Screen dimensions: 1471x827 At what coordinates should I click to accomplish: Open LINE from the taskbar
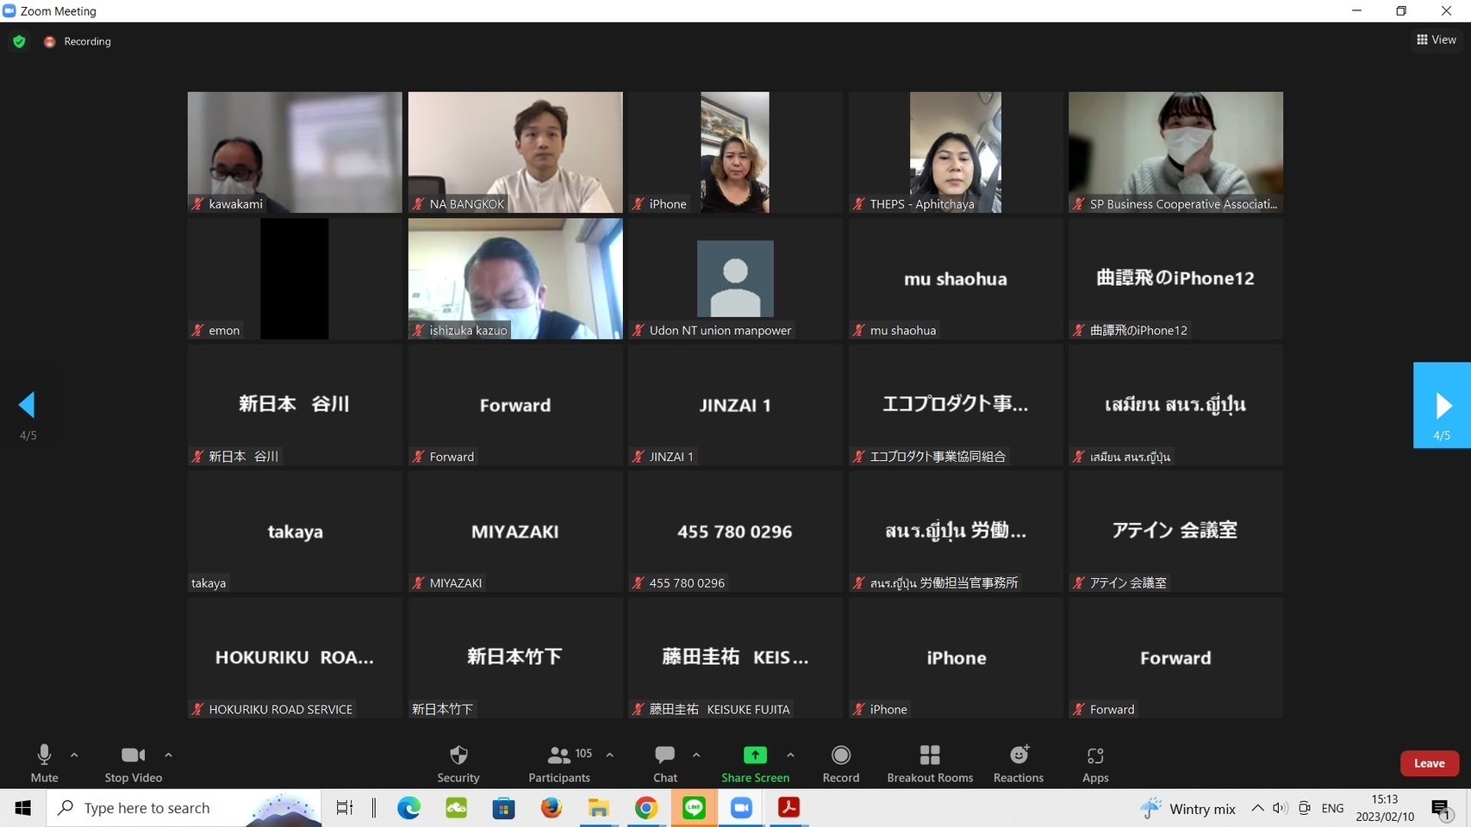[x=694, y=808]
